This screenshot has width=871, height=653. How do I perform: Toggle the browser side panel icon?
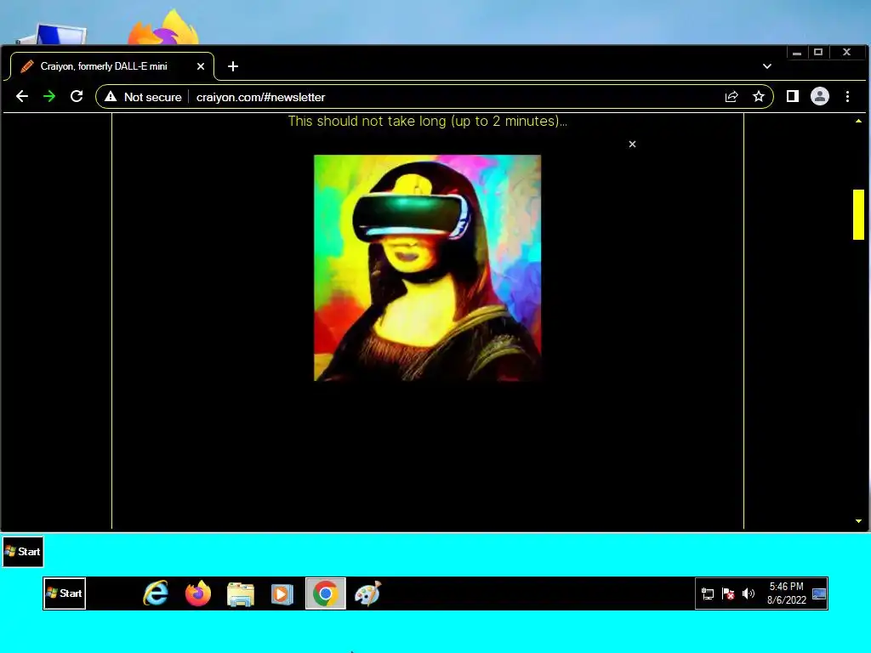point(793,97)
